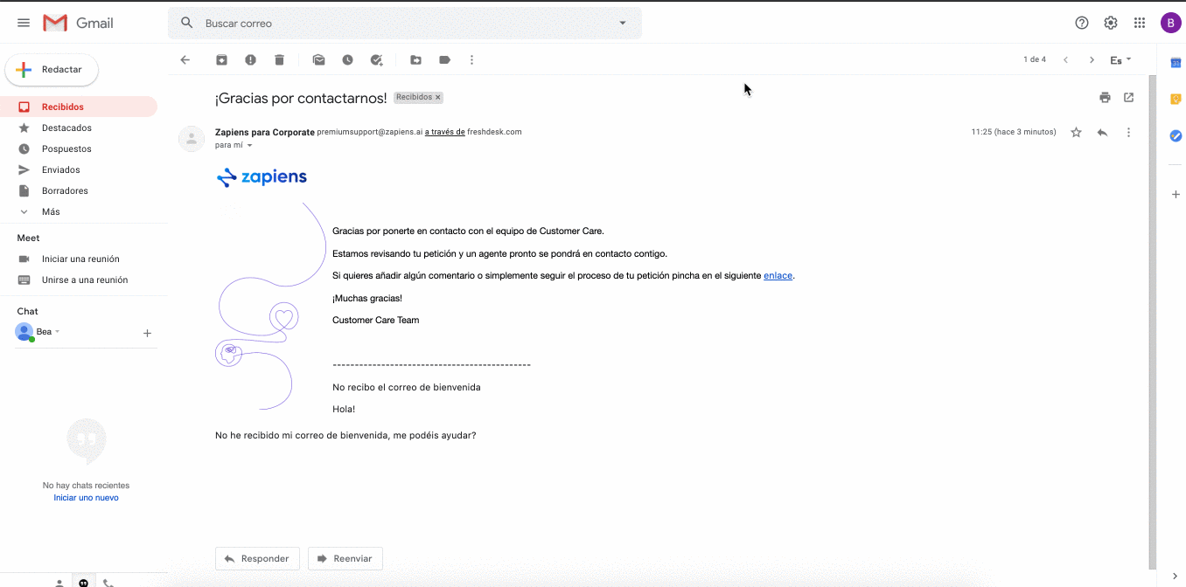1186x587 pixels.
Task: Star this message
Action: (x=1077, y=132)
